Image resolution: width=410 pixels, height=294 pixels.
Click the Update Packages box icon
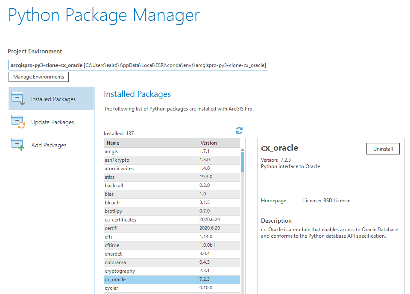(18, 122)
